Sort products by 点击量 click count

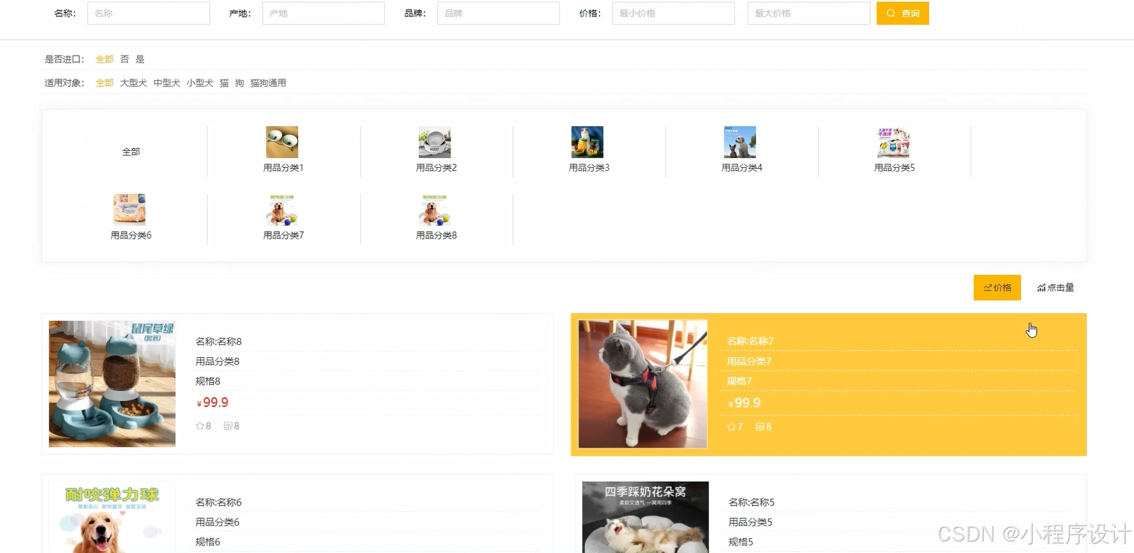coord(1056,287)
